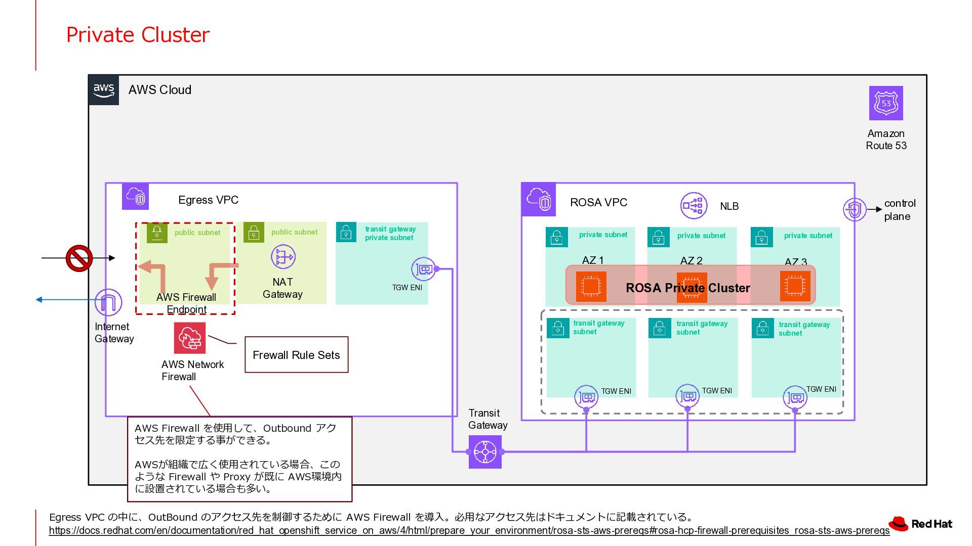Click the Internet Gateway icon
The image size is (972, 546).
[x=108, y=302]
